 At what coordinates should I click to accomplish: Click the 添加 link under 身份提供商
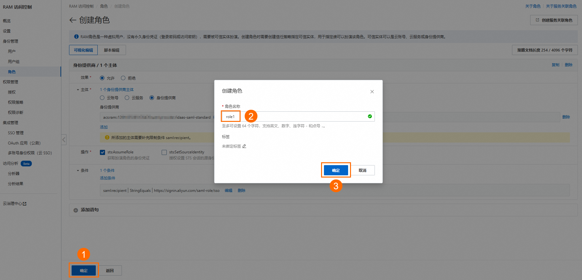[104, 127]
